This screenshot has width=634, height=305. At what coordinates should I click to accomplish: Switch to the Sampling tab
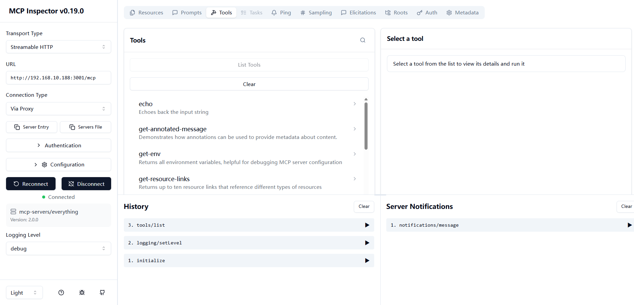[316, 13]
